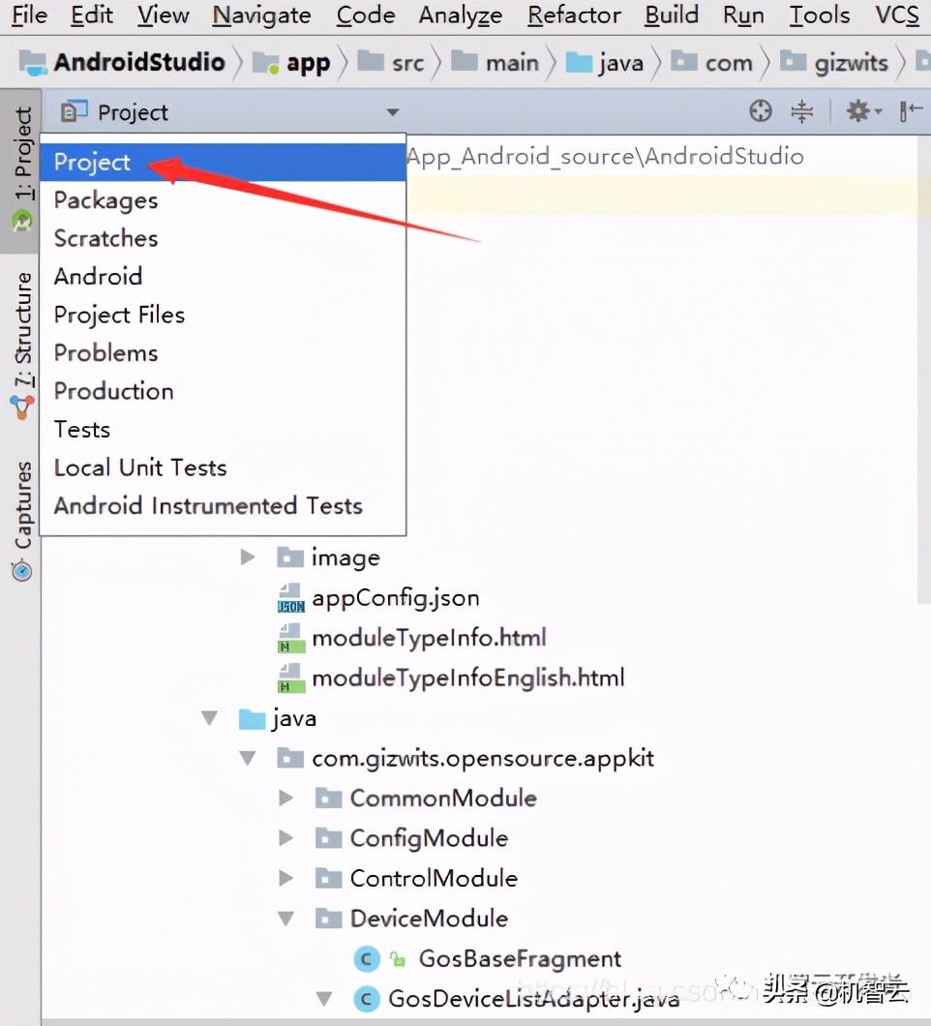Screen dimensions: 931x1026
Task: Open the Project view selector dropdown arrow
Action: coord(393,112)
